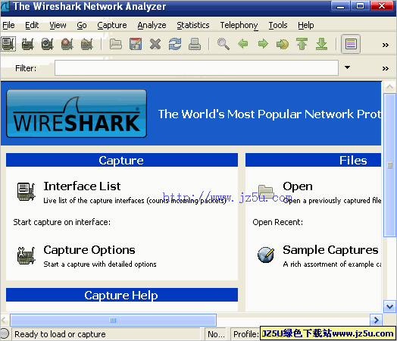Click the Open file link
The width and height of the screenshot is (397, 341).
click(298, 186)
